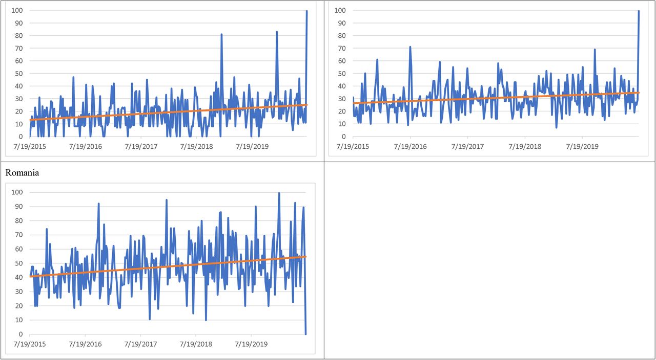Screen dimensions: 656x360
Task: Click 7/19/2019 axis label in top-left chart
Action: (x=251, y=147)
